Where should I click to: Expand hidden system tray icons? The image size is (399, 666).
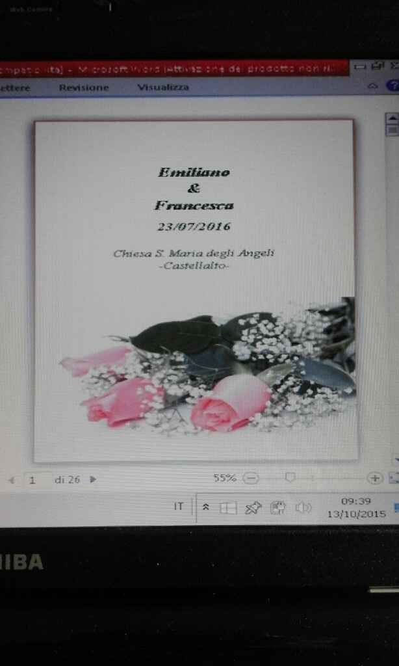[x=206, y=507]
